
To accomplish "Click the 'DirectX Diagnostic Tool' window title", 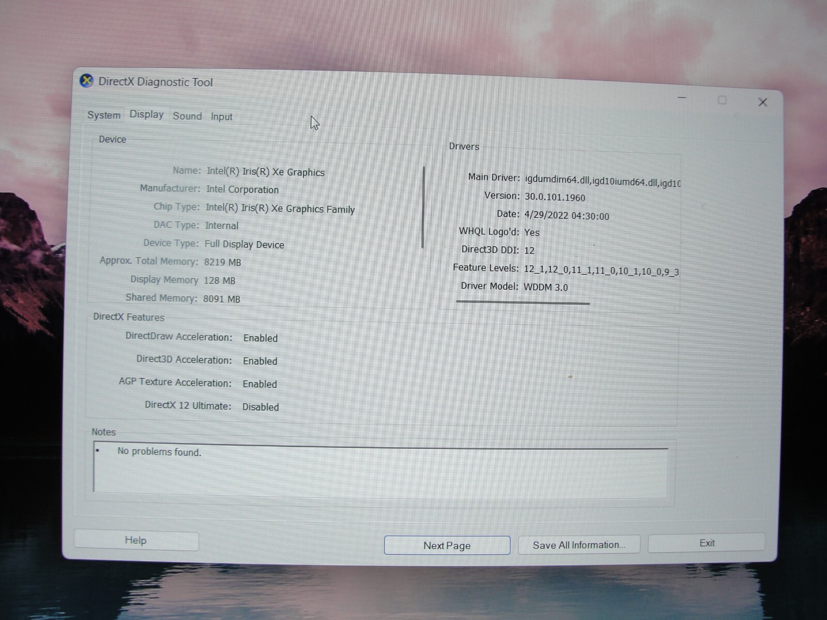I will click(156, 82).
